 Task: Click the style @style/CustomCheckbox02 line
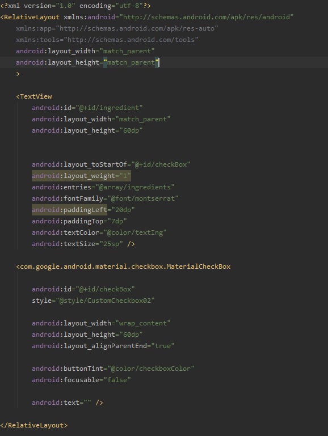pyautogui.click(x=93, y=300)
